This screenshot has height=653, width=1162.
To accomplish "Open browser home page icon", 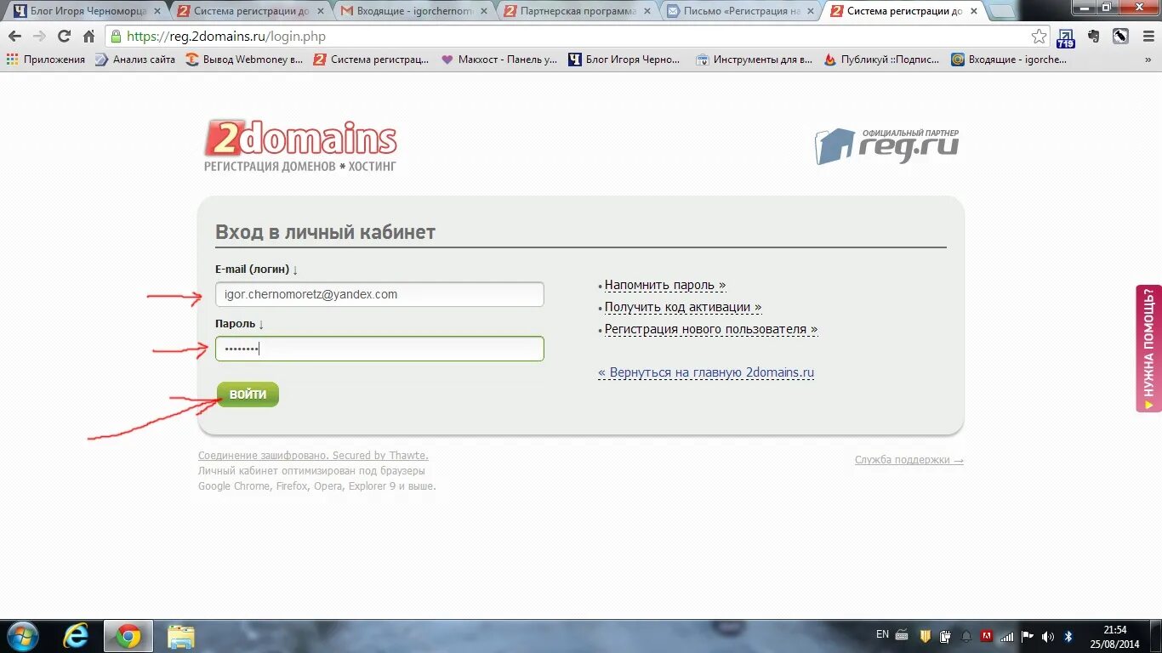I will [89, 37].
